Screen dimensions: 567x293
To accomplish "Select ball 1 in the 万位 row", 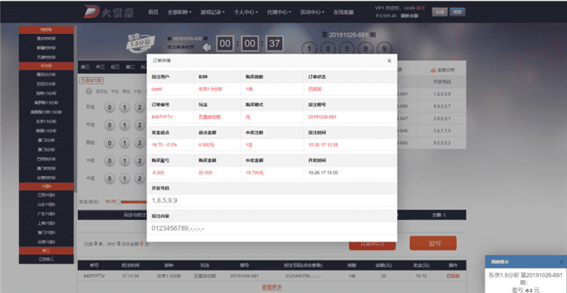I will [x=125, y=107].
